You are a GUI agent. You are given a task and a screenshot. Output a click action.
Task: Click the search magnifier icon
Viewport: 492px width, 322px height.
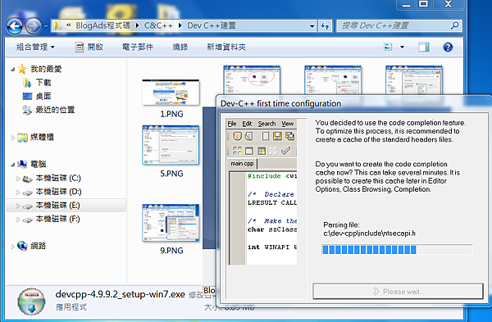(454, 25)
